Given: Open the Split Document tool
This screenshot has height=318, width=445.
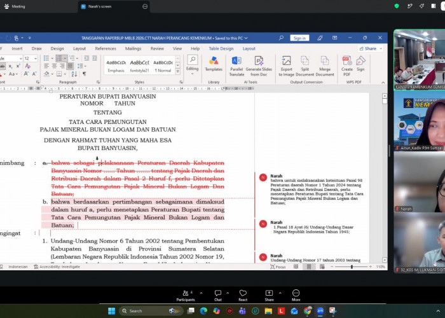Looking at the screenshot, I should [305, 66].
